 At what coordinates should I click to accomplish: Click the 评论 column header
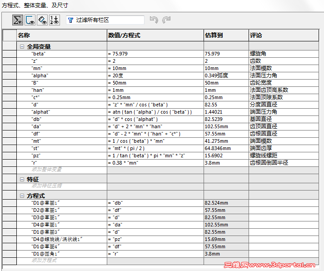284,35
